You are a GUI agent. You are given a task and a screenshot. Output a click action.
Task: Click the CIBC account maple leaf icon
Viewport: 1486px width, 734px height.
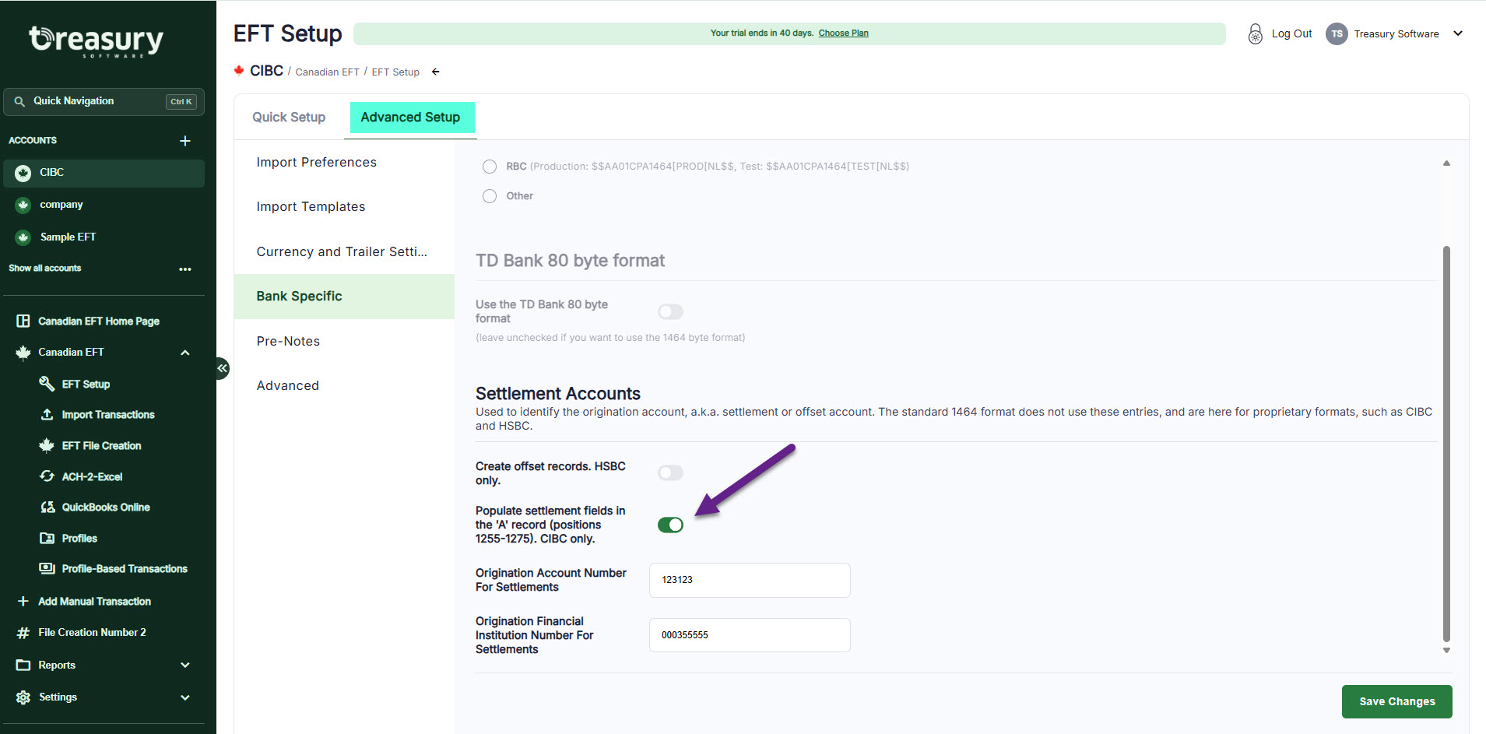pos(23,173)
